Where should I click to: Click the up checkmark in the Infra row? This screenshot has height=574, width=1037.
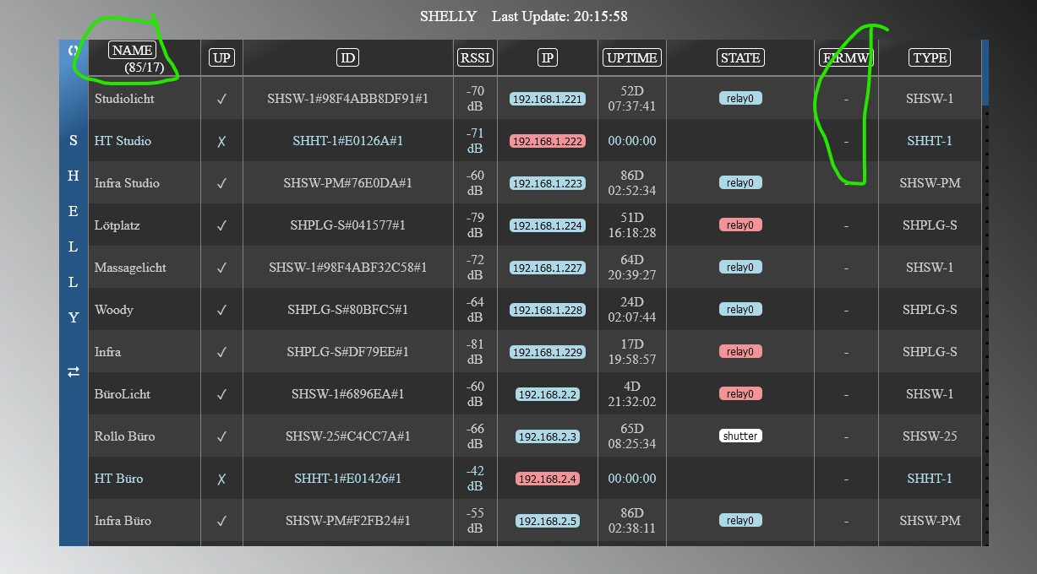click(x=221, y=352)
